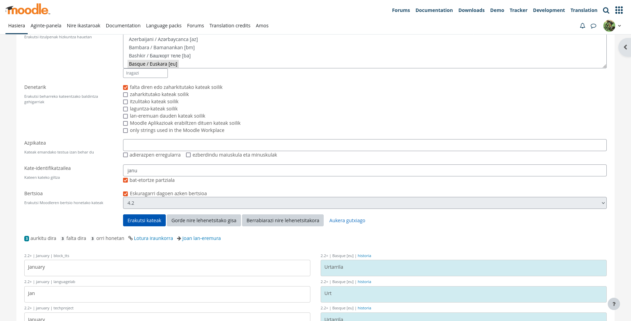631x321 pixels.
Task: Open the help question-mark icon
Action: click(614, 304)
